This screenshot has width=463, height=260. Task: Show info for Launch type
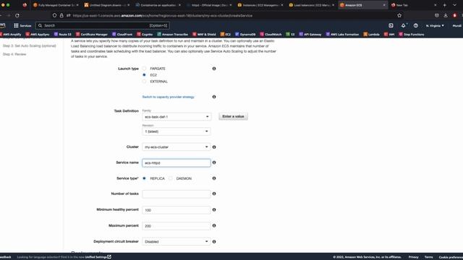click(214, 69)
